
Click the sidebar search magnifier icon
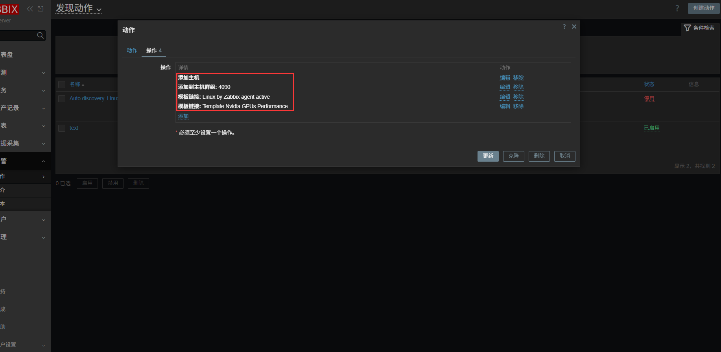pos(40,35)
